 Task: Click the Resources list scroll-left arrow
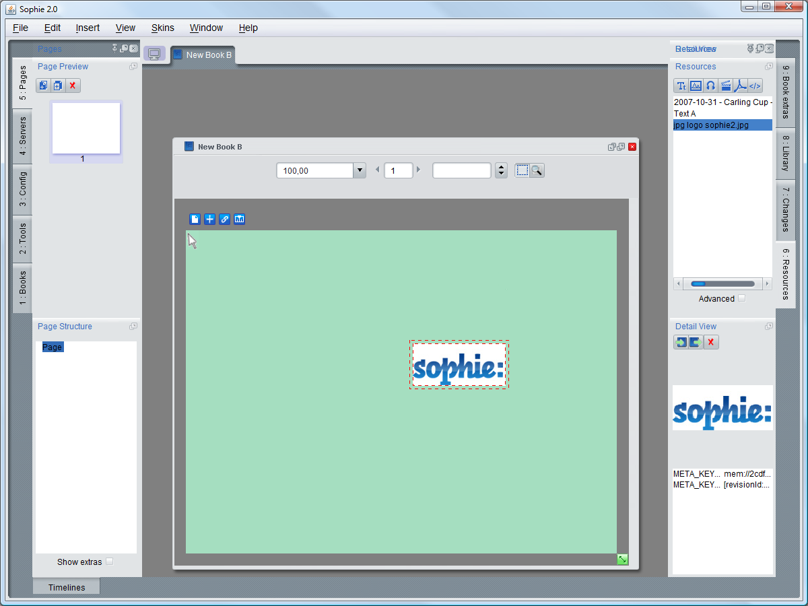pos(679,284)
